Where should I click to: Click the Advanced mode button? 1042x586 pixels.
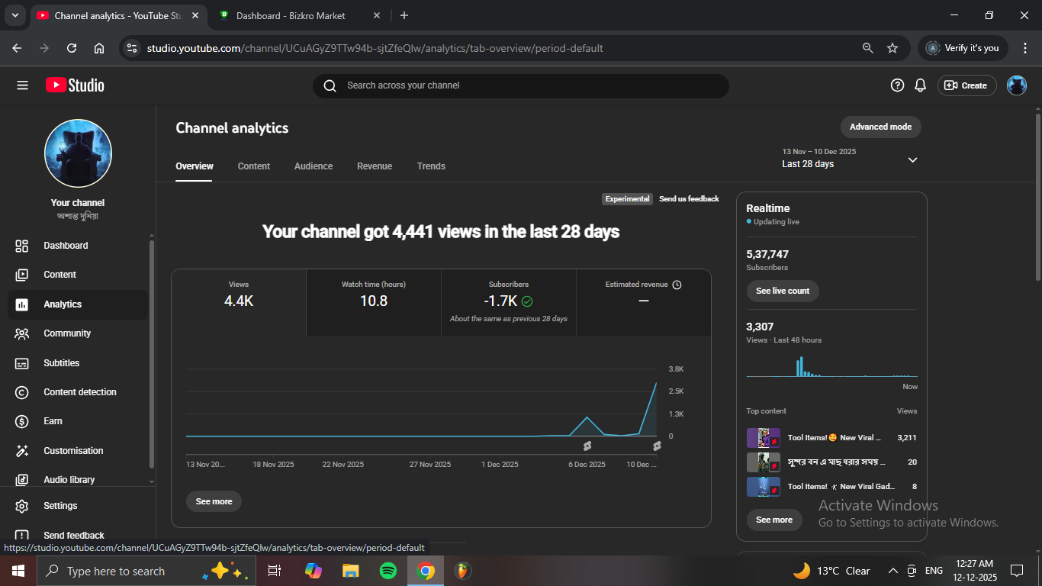(x=880, y=127)
